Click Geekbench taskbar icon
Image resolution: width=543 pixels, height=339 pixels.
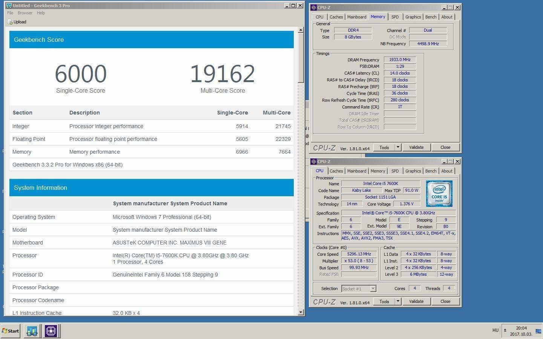click(32, 331)
